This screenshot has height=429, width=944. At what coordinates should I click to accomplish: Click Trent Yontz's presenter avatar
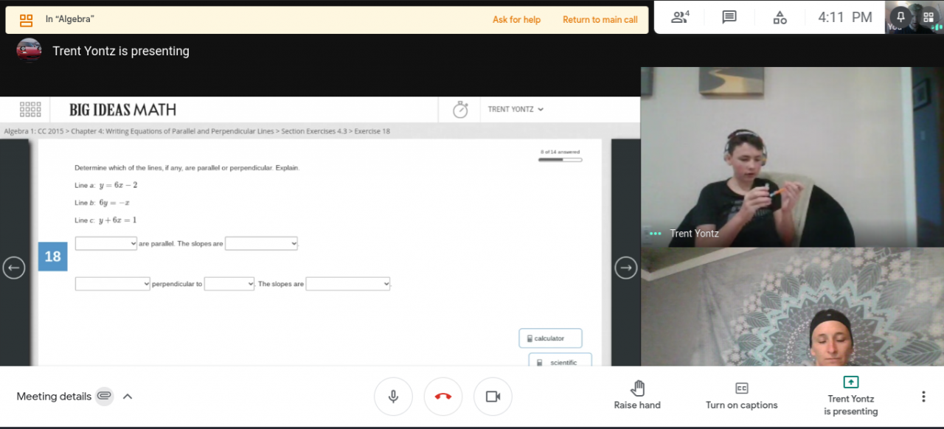click(x=29, y=50)
